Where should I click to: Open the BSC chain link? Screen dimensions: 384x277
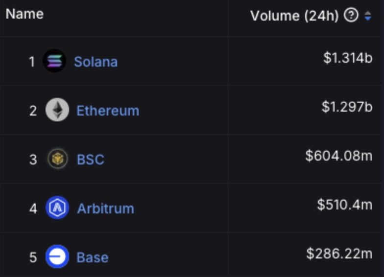(91, 160)
